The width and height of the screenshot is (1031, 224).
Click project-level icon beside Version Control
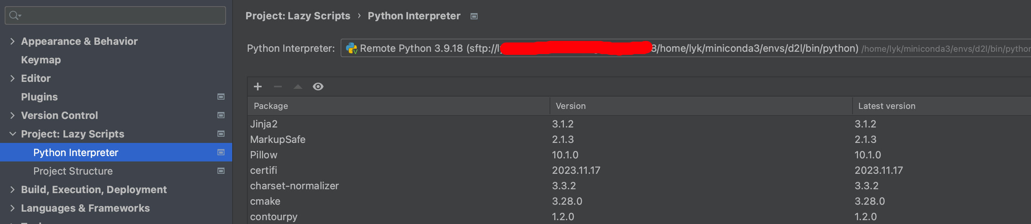(x=221, y=115)
